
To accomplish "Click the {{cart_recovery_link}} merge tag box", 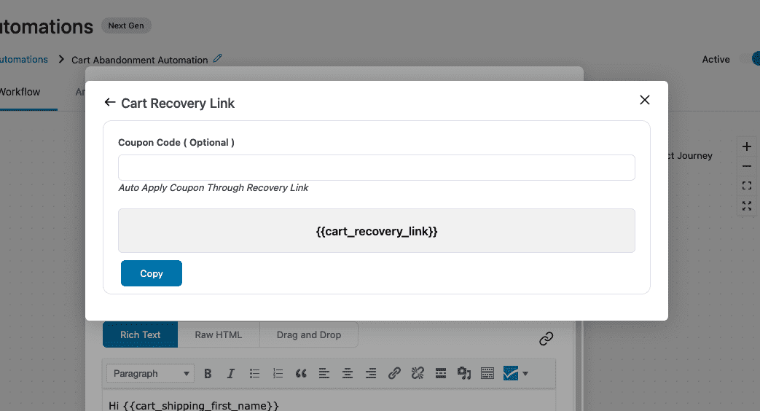I will coord(376,231).
